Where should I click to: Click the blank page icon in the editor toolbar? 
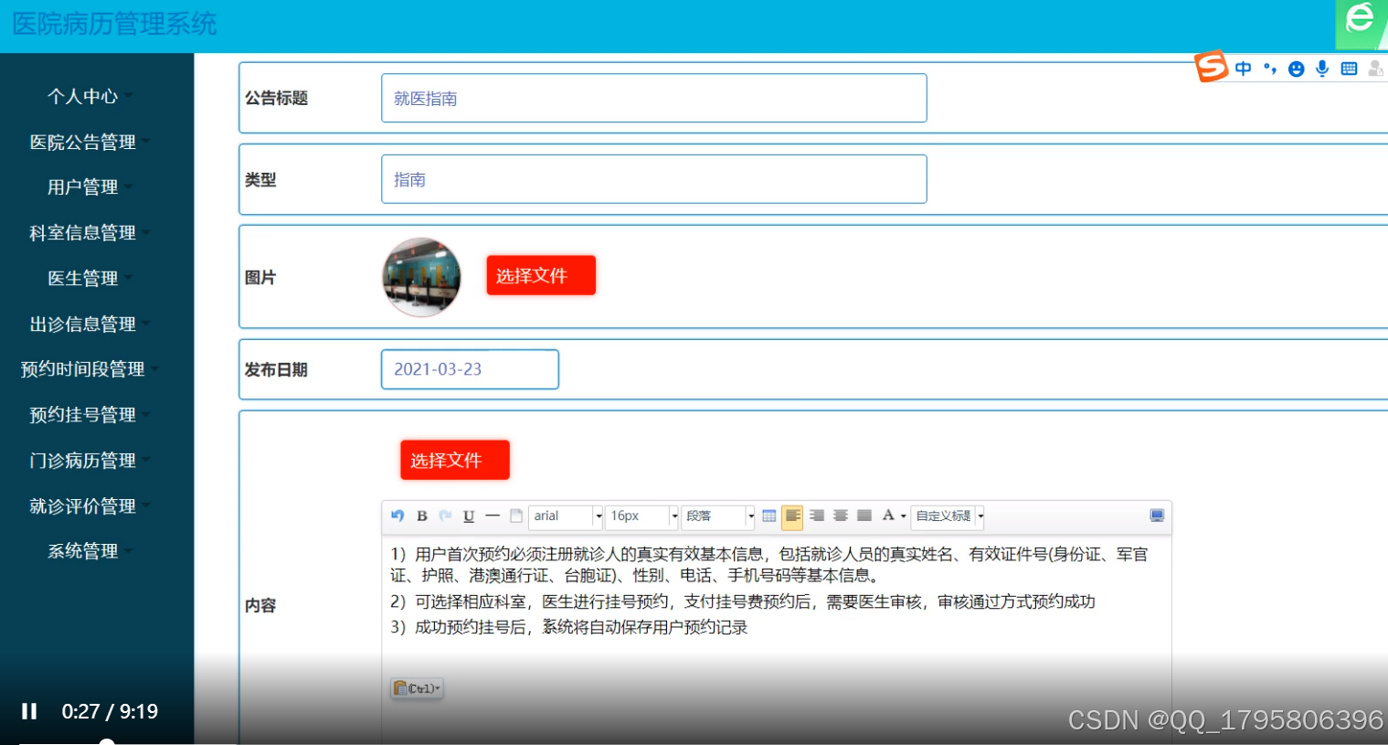coord(516,516)
